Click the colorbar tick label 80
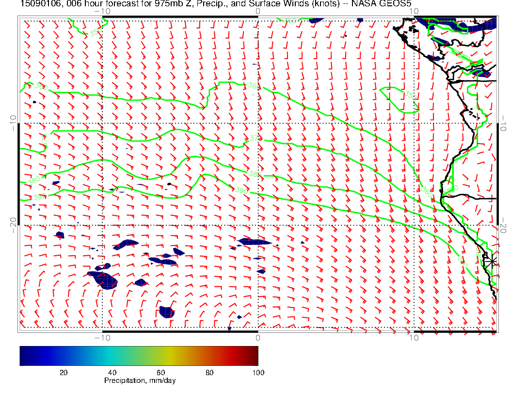 [x=209, y=372]
